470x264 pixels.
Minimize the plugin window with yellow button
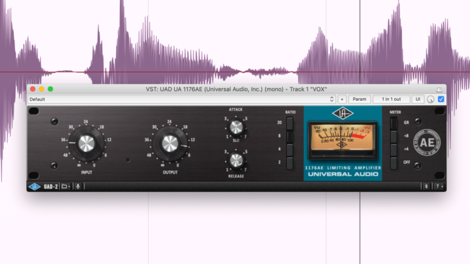pos(41,89)
